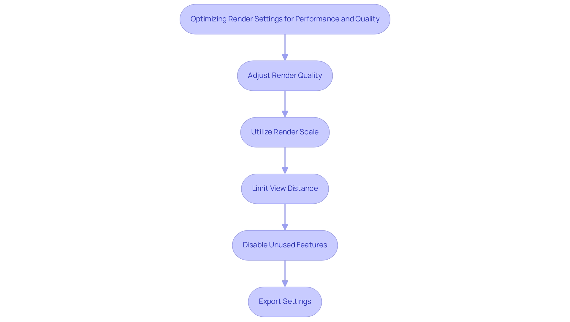Screen dimensions: 570x322
Task: Click the top-level optimization title node
Action: (x=285, y=19)
